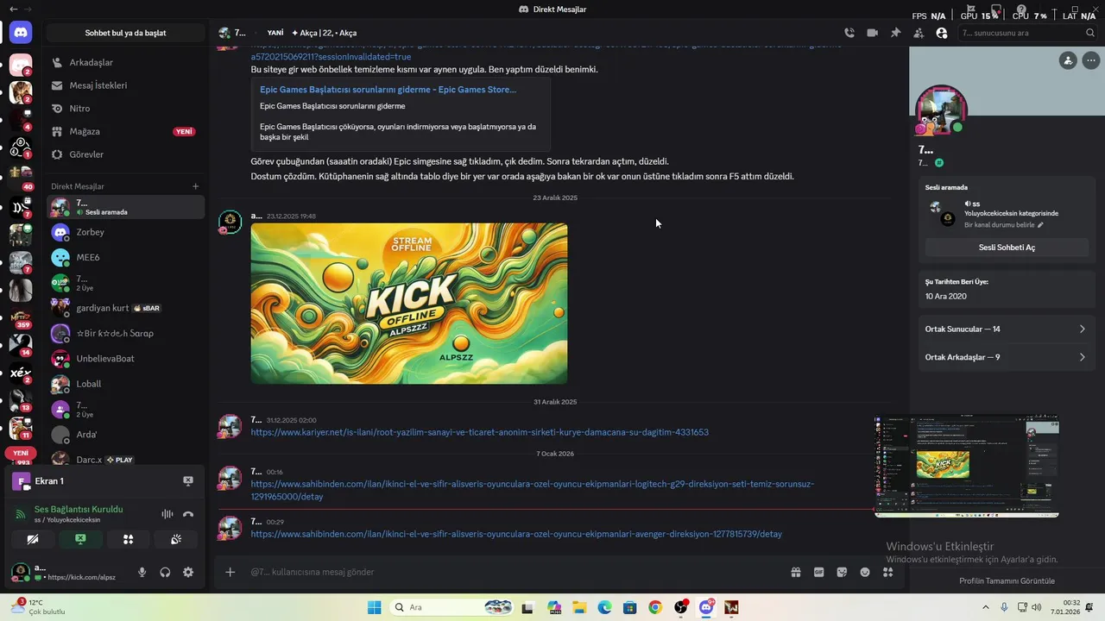The height and width of the screenshot is (621, 1105).
Task: Open Arkadaşlar tab in sidebar
Action: (125, 62)
